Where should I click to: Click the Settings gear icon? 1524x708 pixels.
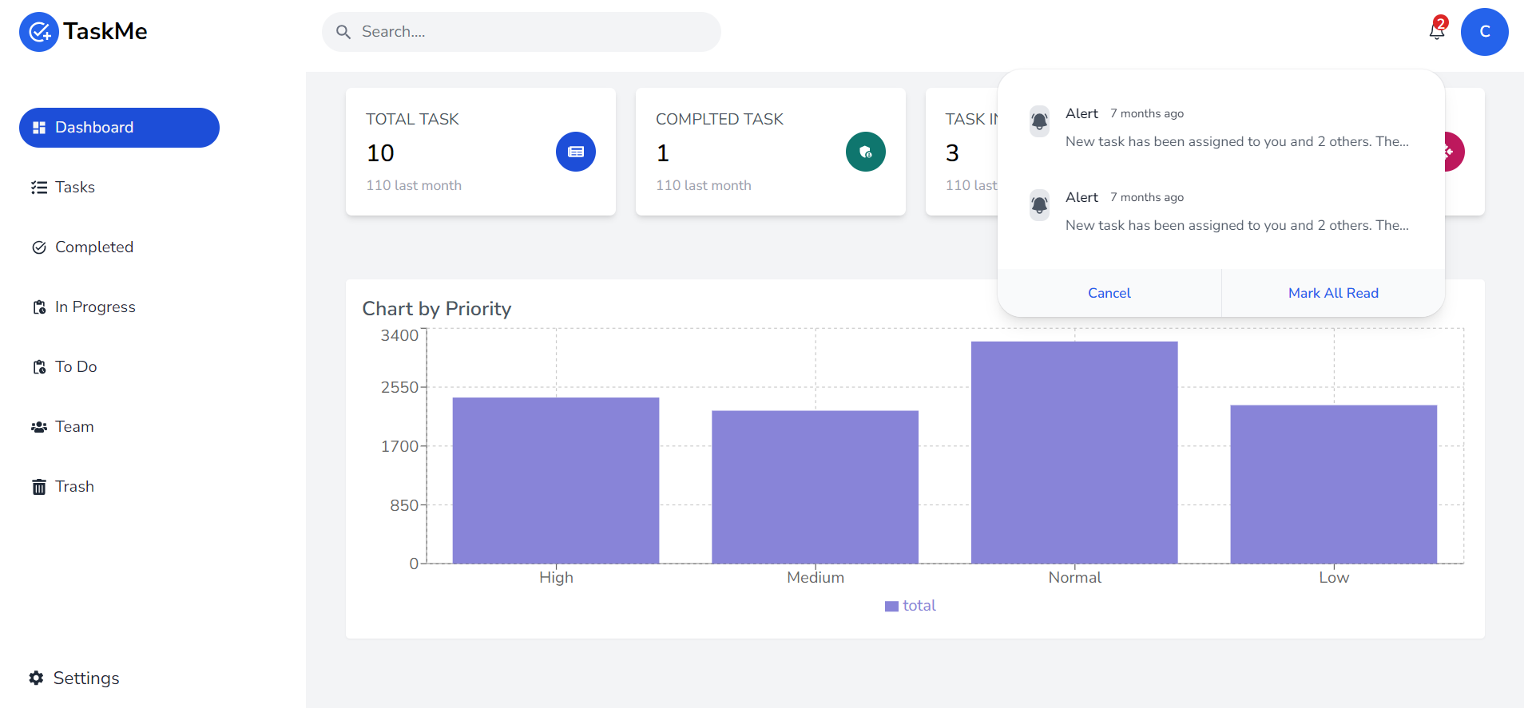(36, 678)
